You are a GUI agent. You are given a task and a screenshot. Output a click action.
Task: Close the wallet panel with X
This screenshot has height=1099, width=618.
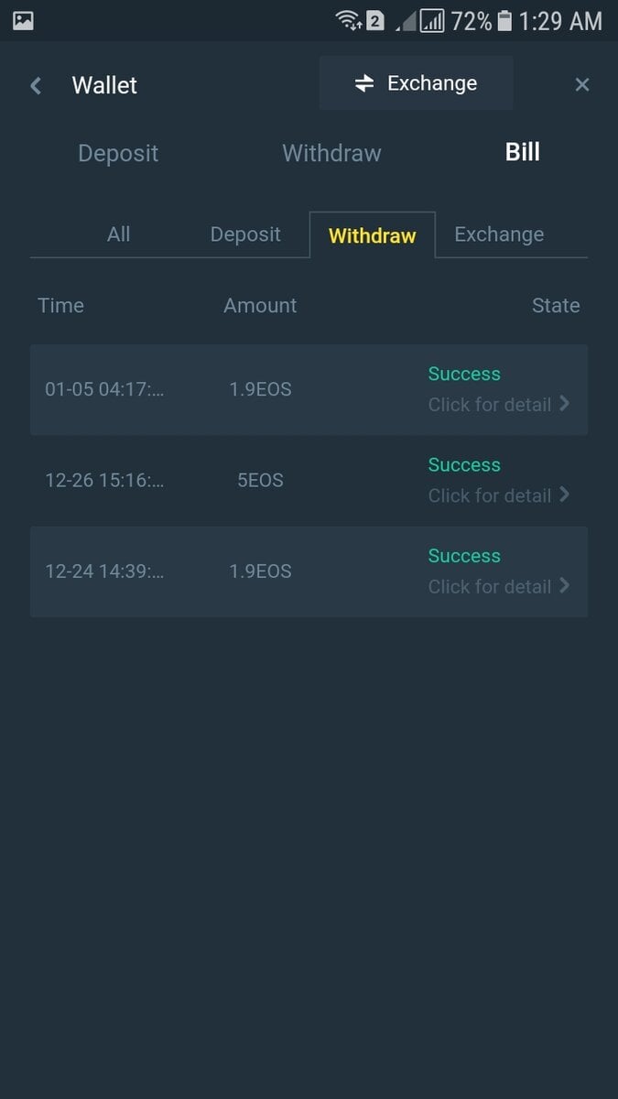(581, 85)
